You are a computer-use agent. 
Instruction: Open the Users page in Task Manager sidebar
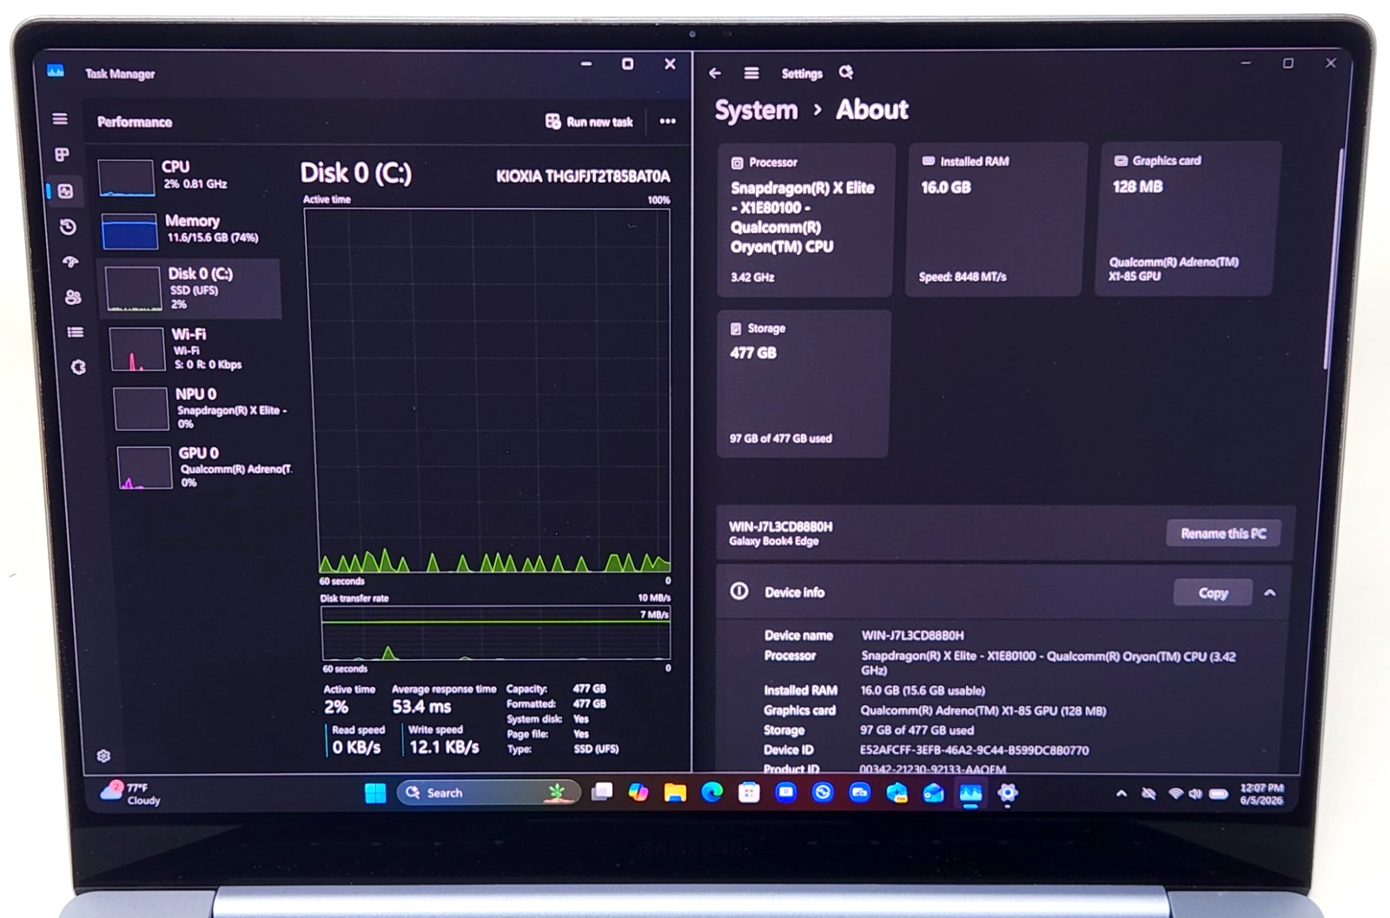point(73,297)
